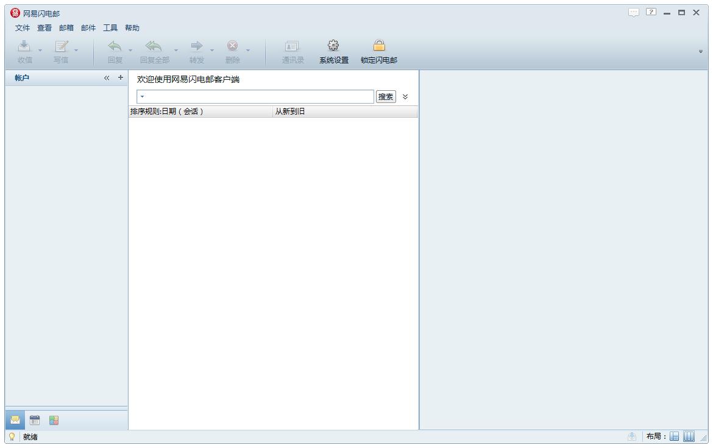
Task: Open the search field dropdown arrow
Action: [143, 96]
